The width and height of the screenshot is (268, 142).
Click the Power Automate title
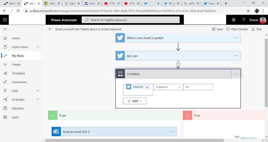tap(64, 20)
